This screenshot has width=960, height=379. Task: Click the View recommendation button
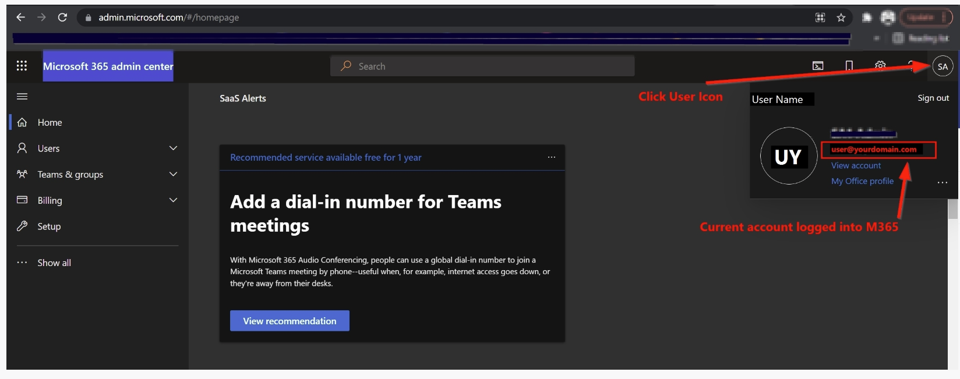click(x=290, y=321)
